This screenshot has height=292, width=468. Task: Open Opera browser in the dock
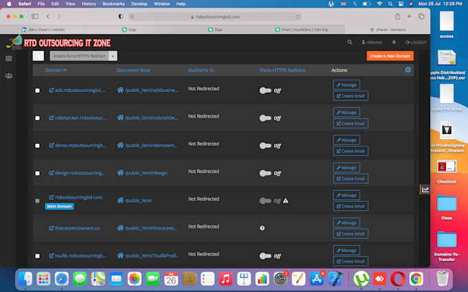[x=398, y=279]
